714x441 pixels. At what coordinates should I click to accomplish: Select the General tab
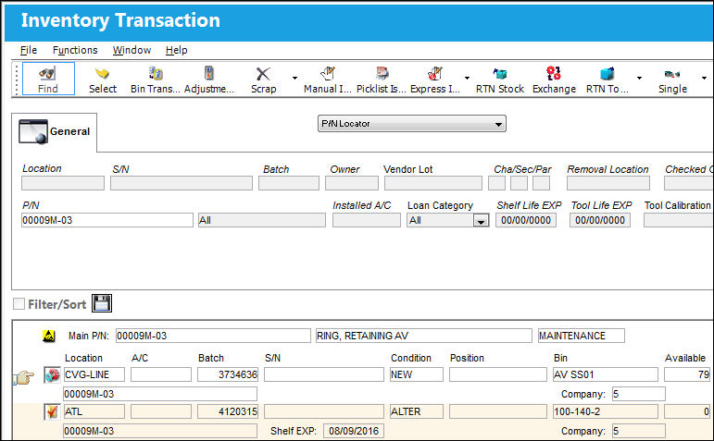[55, 132]
